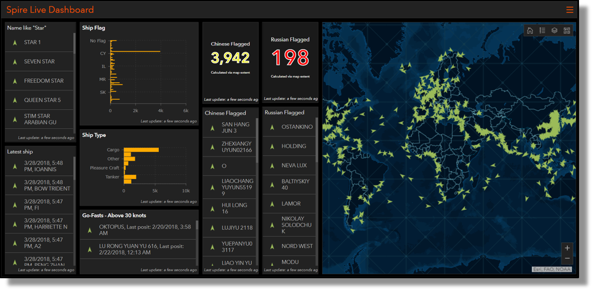Select LIAOCHANGYUYUN55199 in Chinese Flagged
The width and height of the screenshot is (592, 290).
[230, 187]
